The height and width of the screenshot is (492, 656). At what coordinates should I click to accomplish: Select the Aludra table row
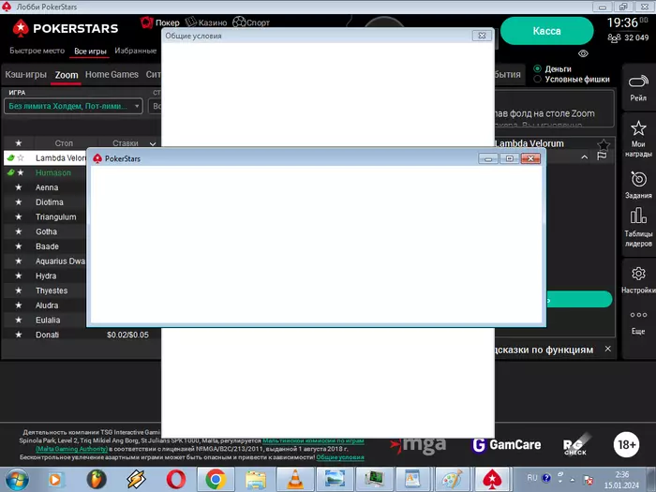click(45, 306)
